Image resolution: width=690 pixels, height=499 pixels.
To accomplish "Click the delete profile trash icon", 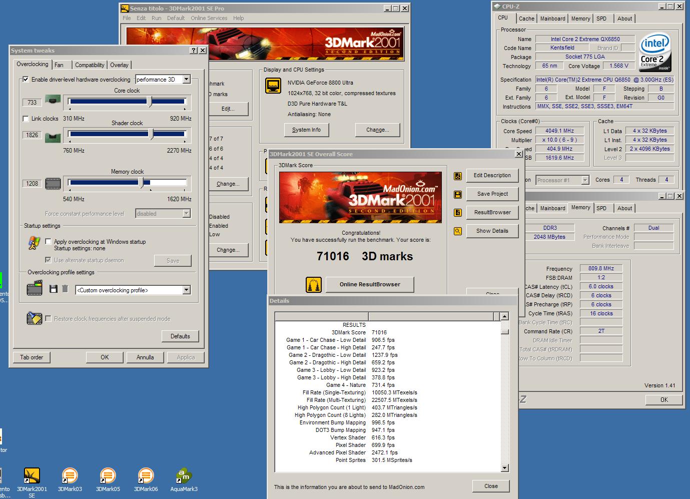I will (65, 289).
